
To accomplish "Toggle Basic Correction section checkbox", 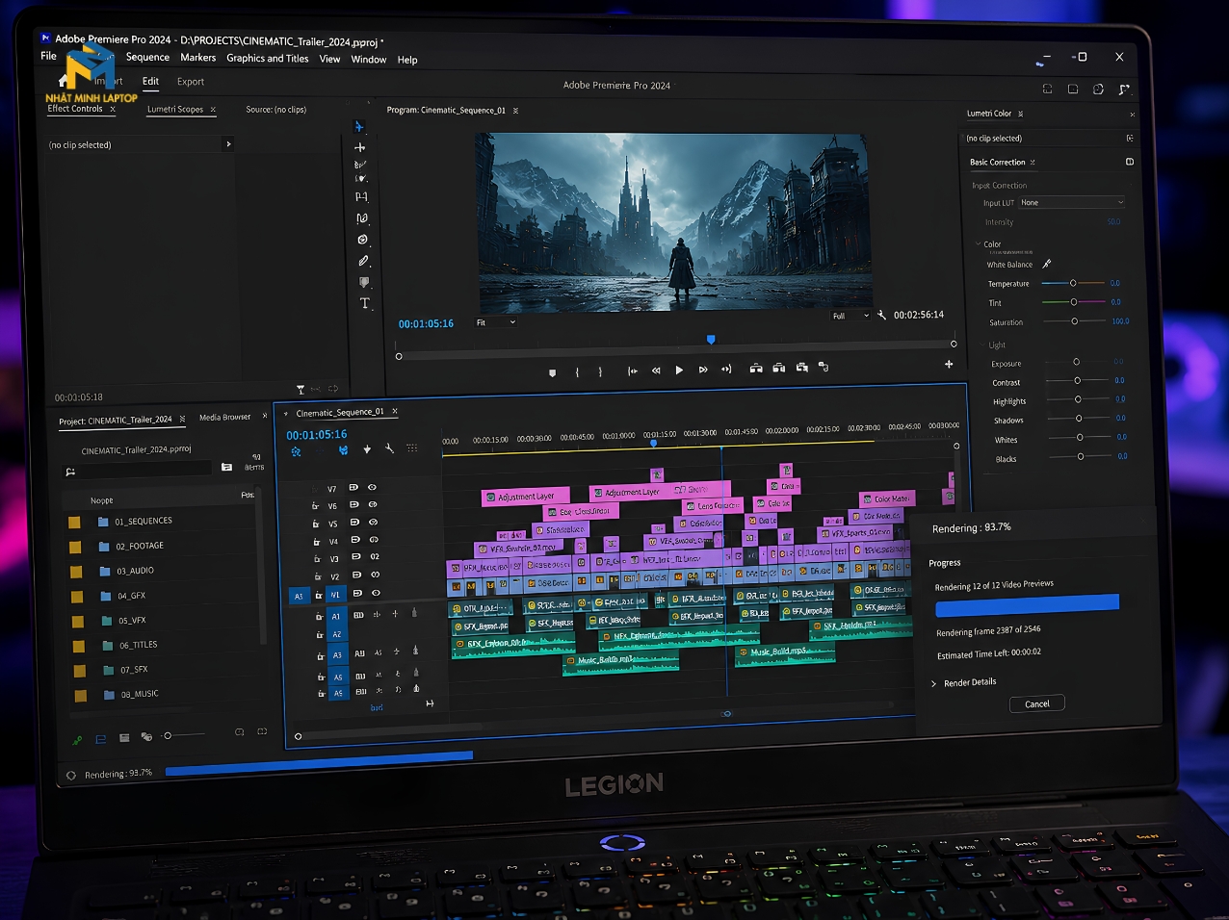I will [x=1130, y=162].
